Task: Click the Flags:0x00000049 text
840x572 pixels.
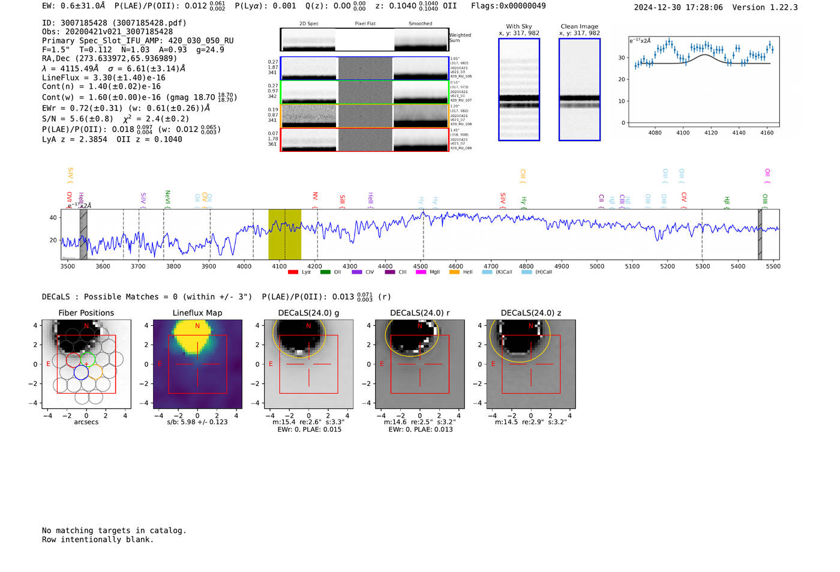Action: (x=508, y=6)
